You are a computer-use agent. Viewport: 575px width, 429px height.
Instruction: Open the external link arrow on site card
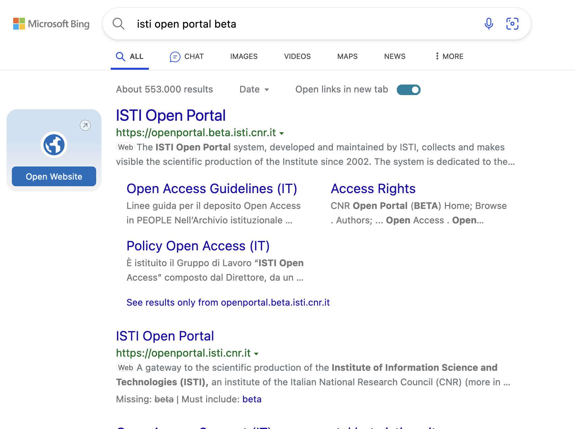(x=85, y=125)
